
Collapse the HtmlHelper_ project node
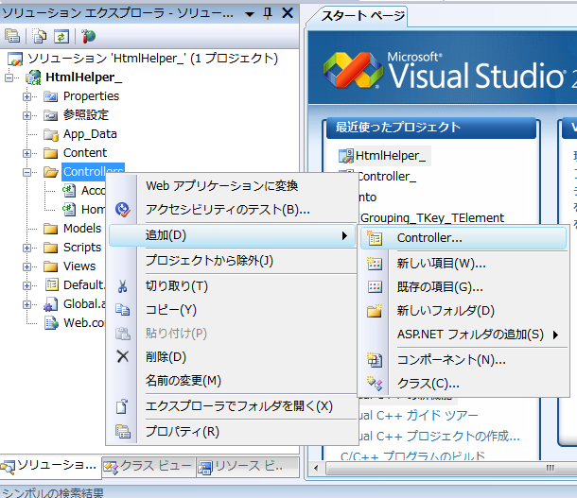(9, 77)
